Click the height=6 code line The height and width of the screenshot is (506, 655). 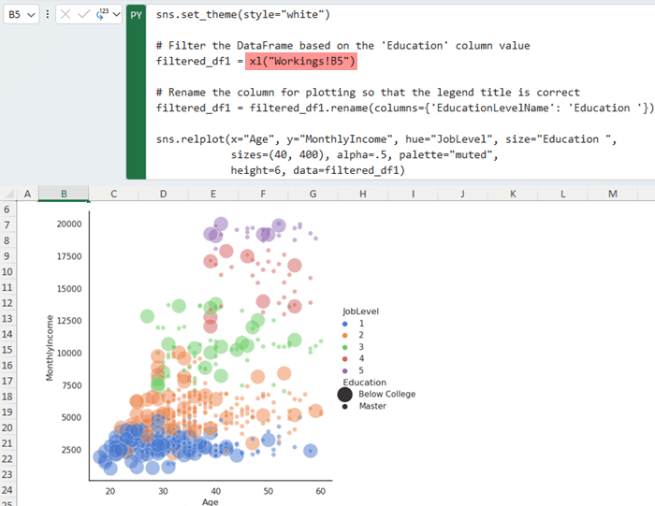click(x=318, y=170)
